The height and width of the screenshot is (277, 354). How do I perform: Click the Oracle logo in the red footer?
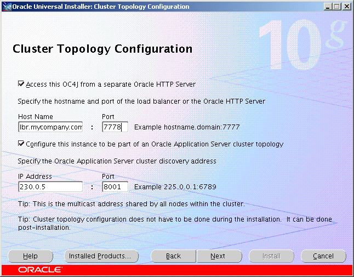point(40,269)
